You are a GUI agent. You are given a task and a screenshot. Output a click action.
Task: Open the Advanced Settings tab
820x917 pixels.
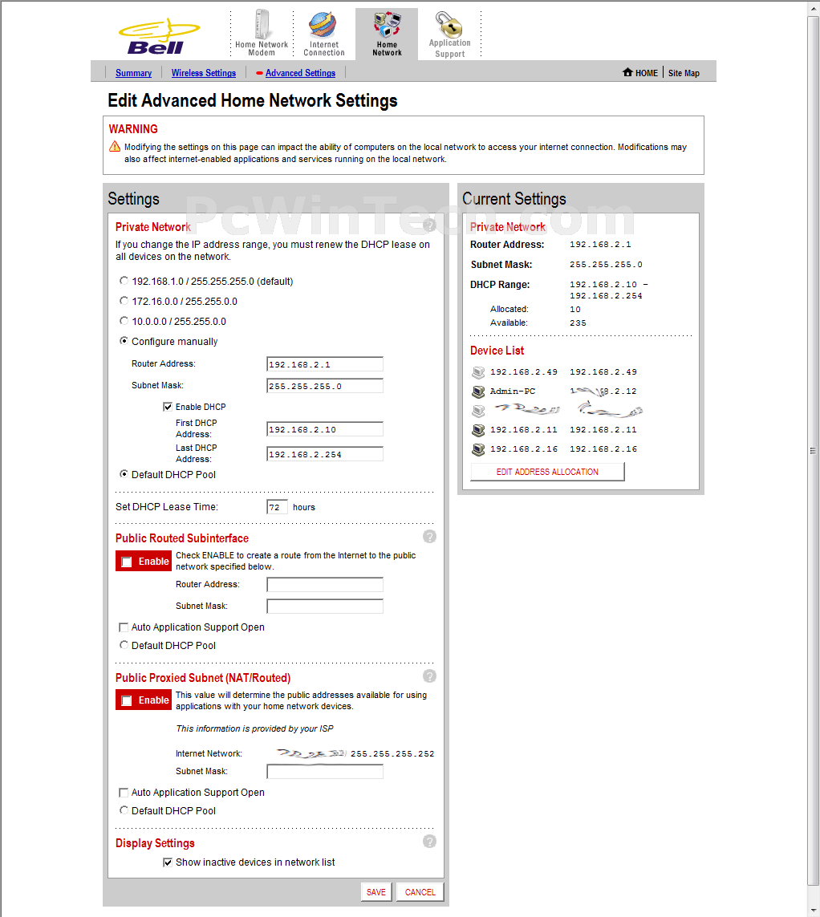tap(300, 73)
